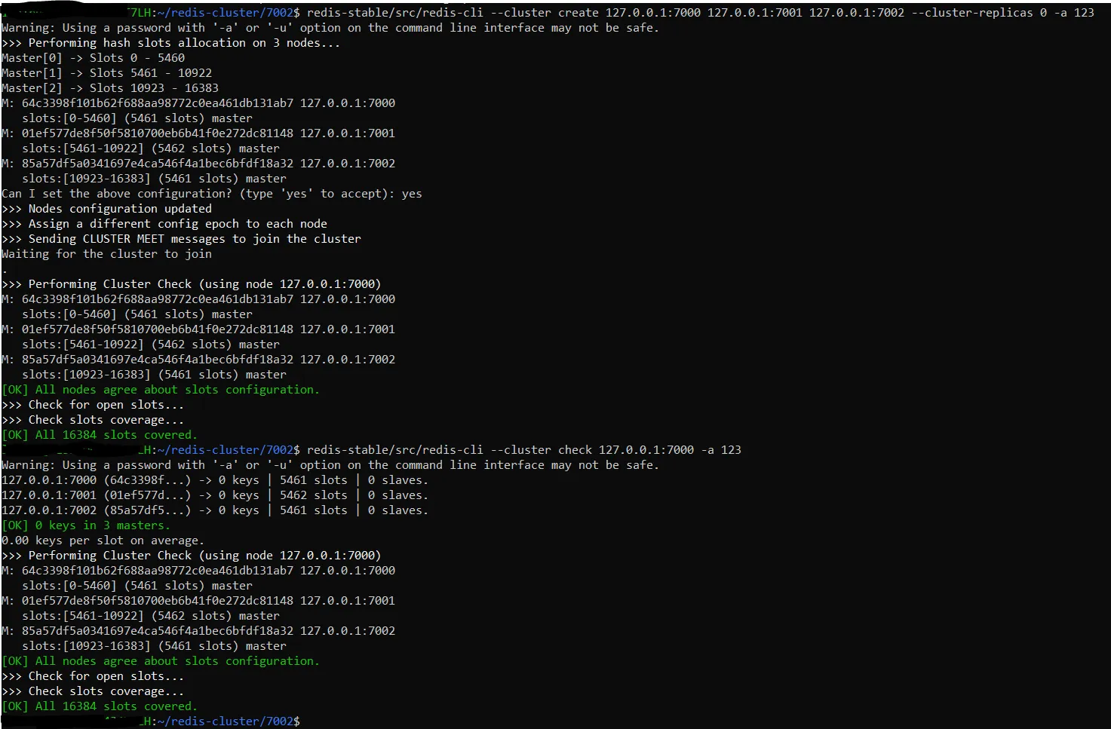
Task: Click the 'Performing hash slots allocation on 3 nodes...' line
Action: tap(170, 43)
